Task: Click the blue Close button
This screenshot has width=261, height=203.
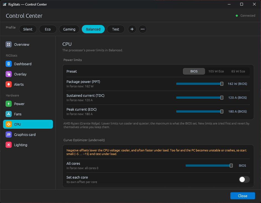Action: point(242,196)
